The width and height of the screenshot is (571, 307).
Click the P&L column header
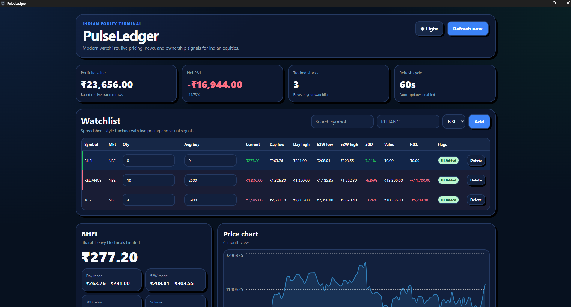(414, 144)
